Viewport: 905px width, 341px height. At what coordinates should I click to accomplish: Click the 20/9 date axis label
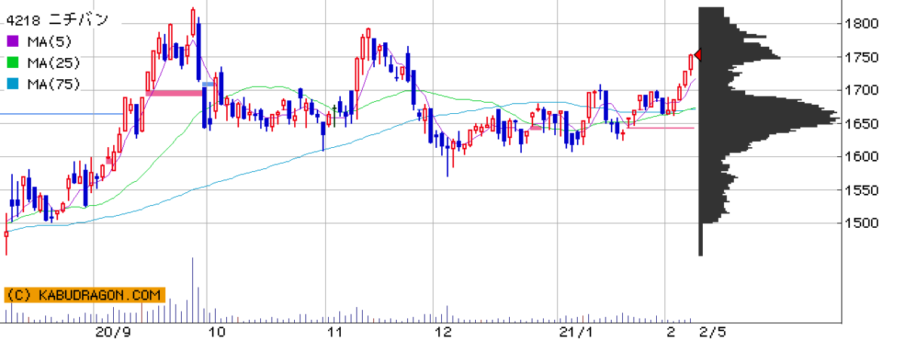coord(113,332)
